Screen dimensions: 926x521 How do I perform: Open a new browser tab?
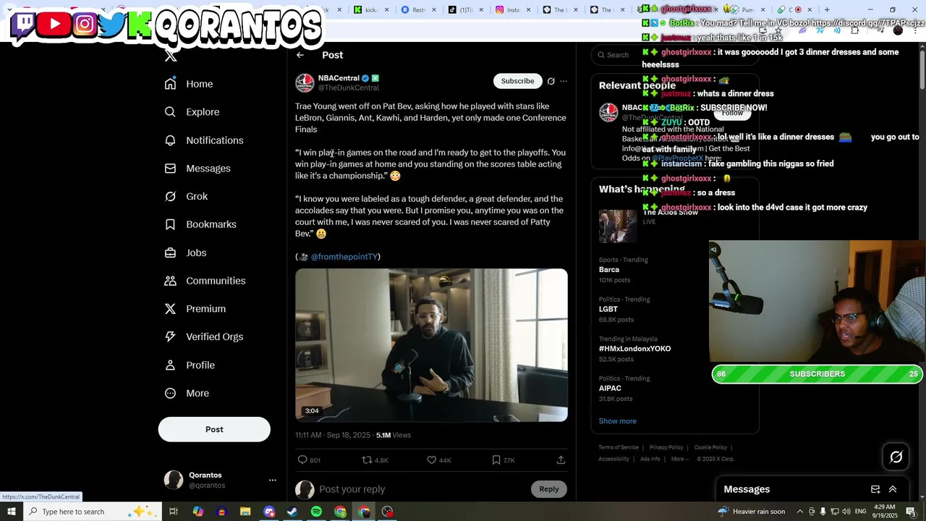pyautogui.click(x=827, y=9)
